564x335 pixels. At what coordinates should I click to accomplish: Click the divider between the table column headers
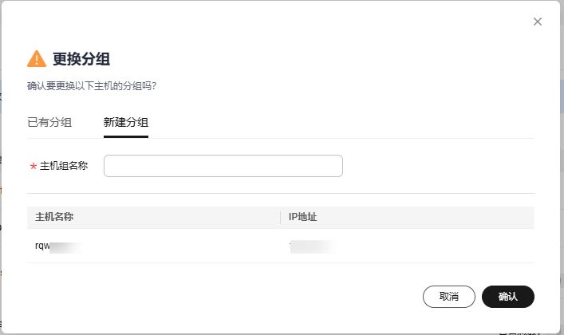280,217
